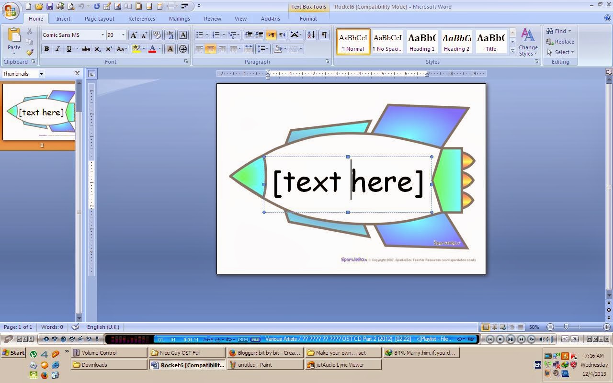The height and width of the screenshot is (383, 613).
Task: Click Enclose Characters icon
Action: 183,49
